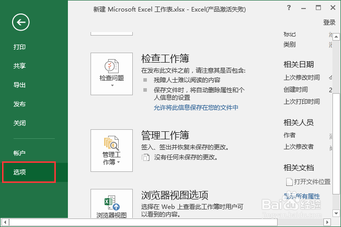
Task: Select 打印 in the sidebar
Action: (x=20, y=47)
